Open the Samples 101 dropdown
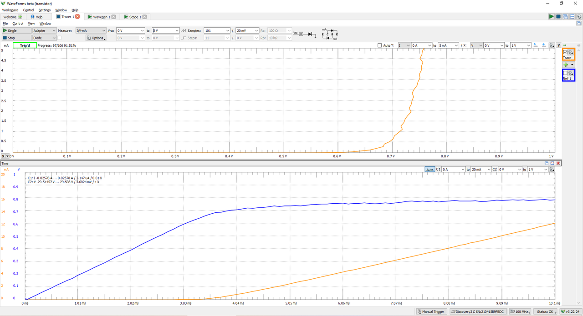This screenshot has height=316, width=583. [x=217, y=30]
